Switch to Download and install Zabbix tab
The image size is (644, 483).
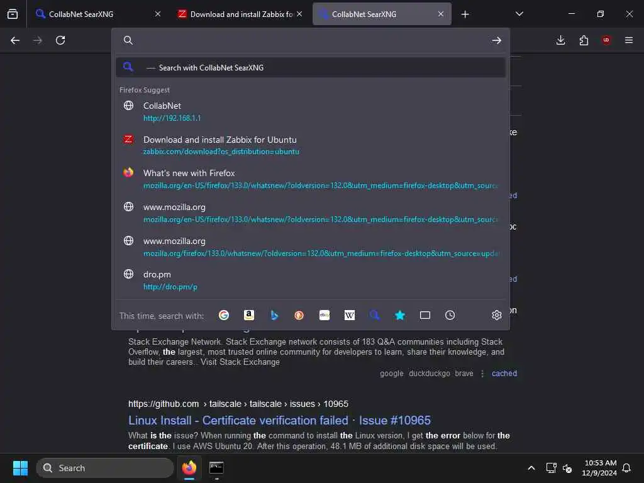240,14
